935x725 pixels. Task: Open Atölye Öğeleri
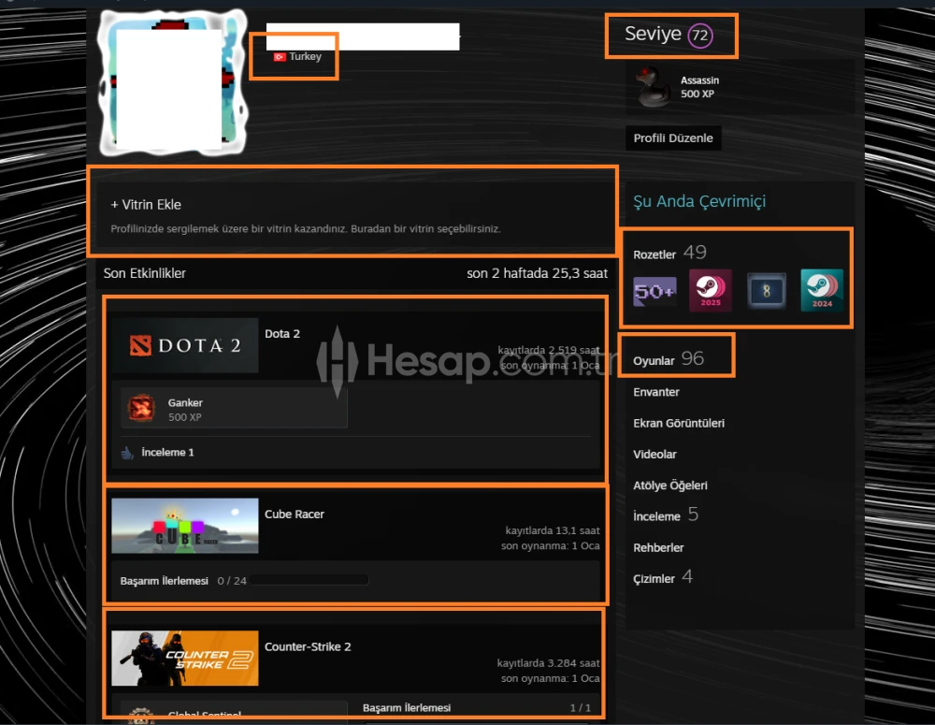click(x=670, y=485)
